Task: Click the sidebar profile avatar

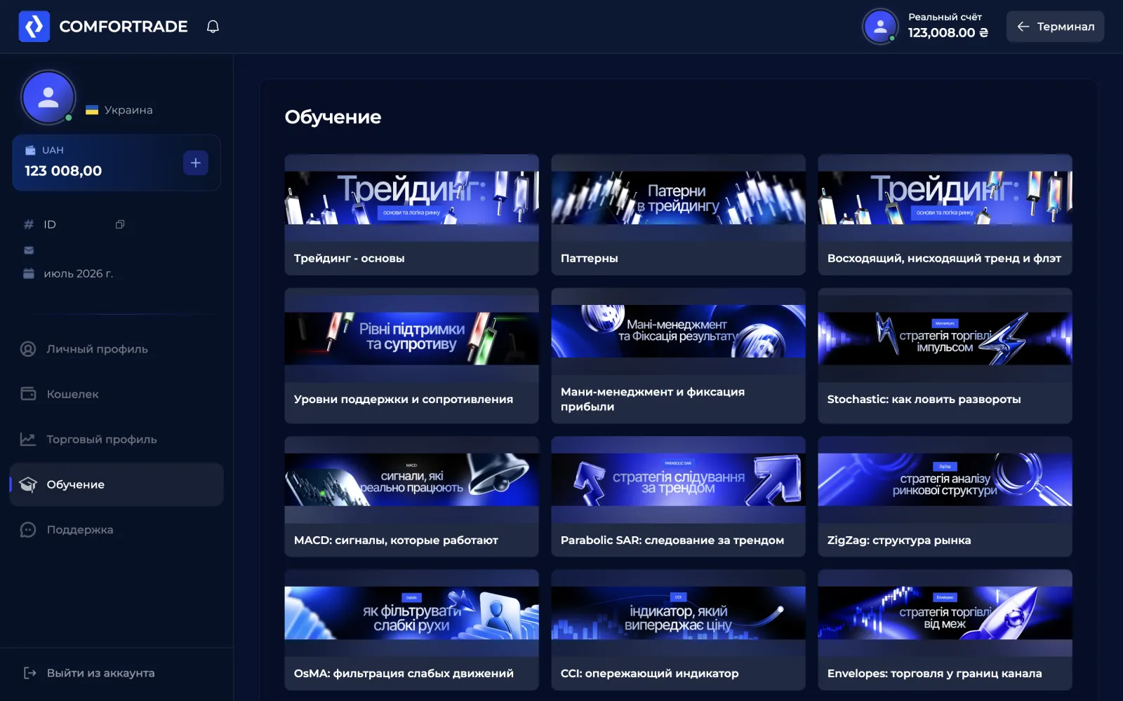Action: click(x=48, y=97)
